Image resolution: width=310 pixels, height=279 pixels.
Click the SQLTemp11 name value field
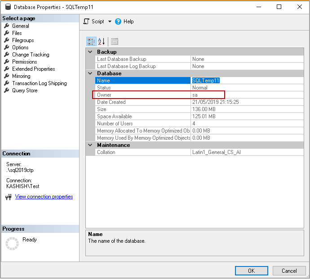pyautogui.click(x=247, y=81)
